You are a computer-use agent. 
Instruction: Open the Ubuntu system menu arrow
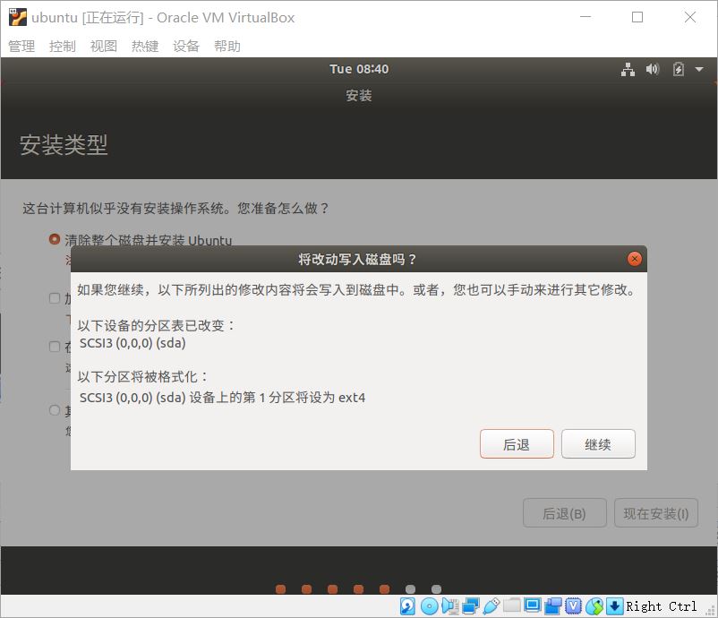coord(699,69)
